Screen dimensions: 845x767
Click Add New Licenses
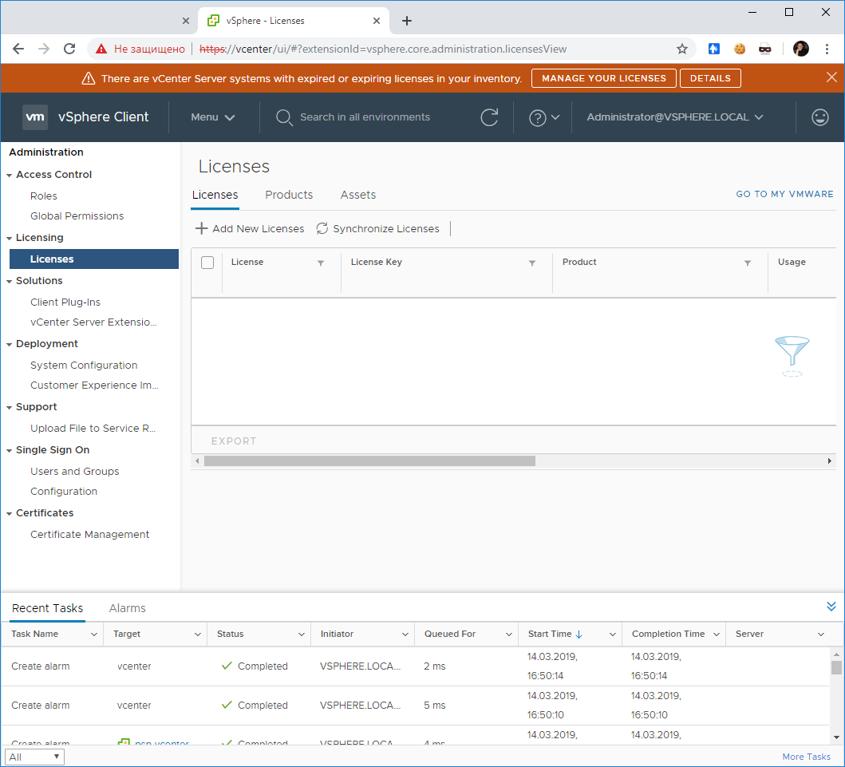click(250, 228)
